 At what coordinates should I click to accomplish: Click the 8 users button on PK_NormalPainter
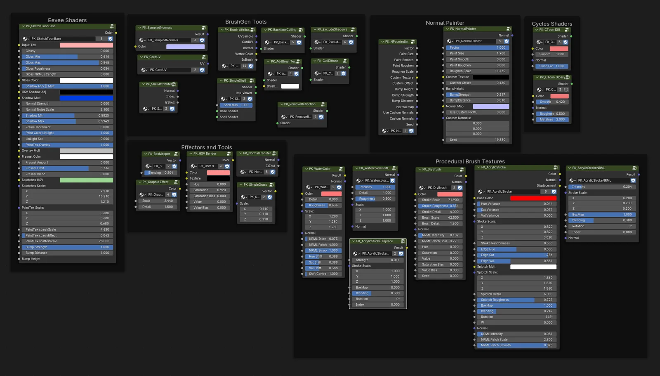[x=500, y=41]
